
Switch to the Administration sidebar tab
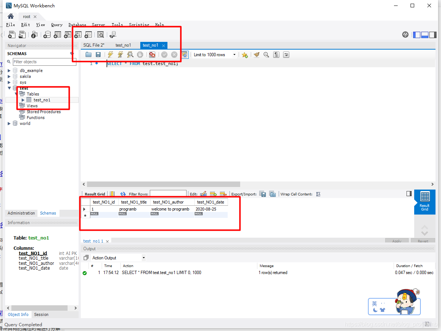point(21,213)
